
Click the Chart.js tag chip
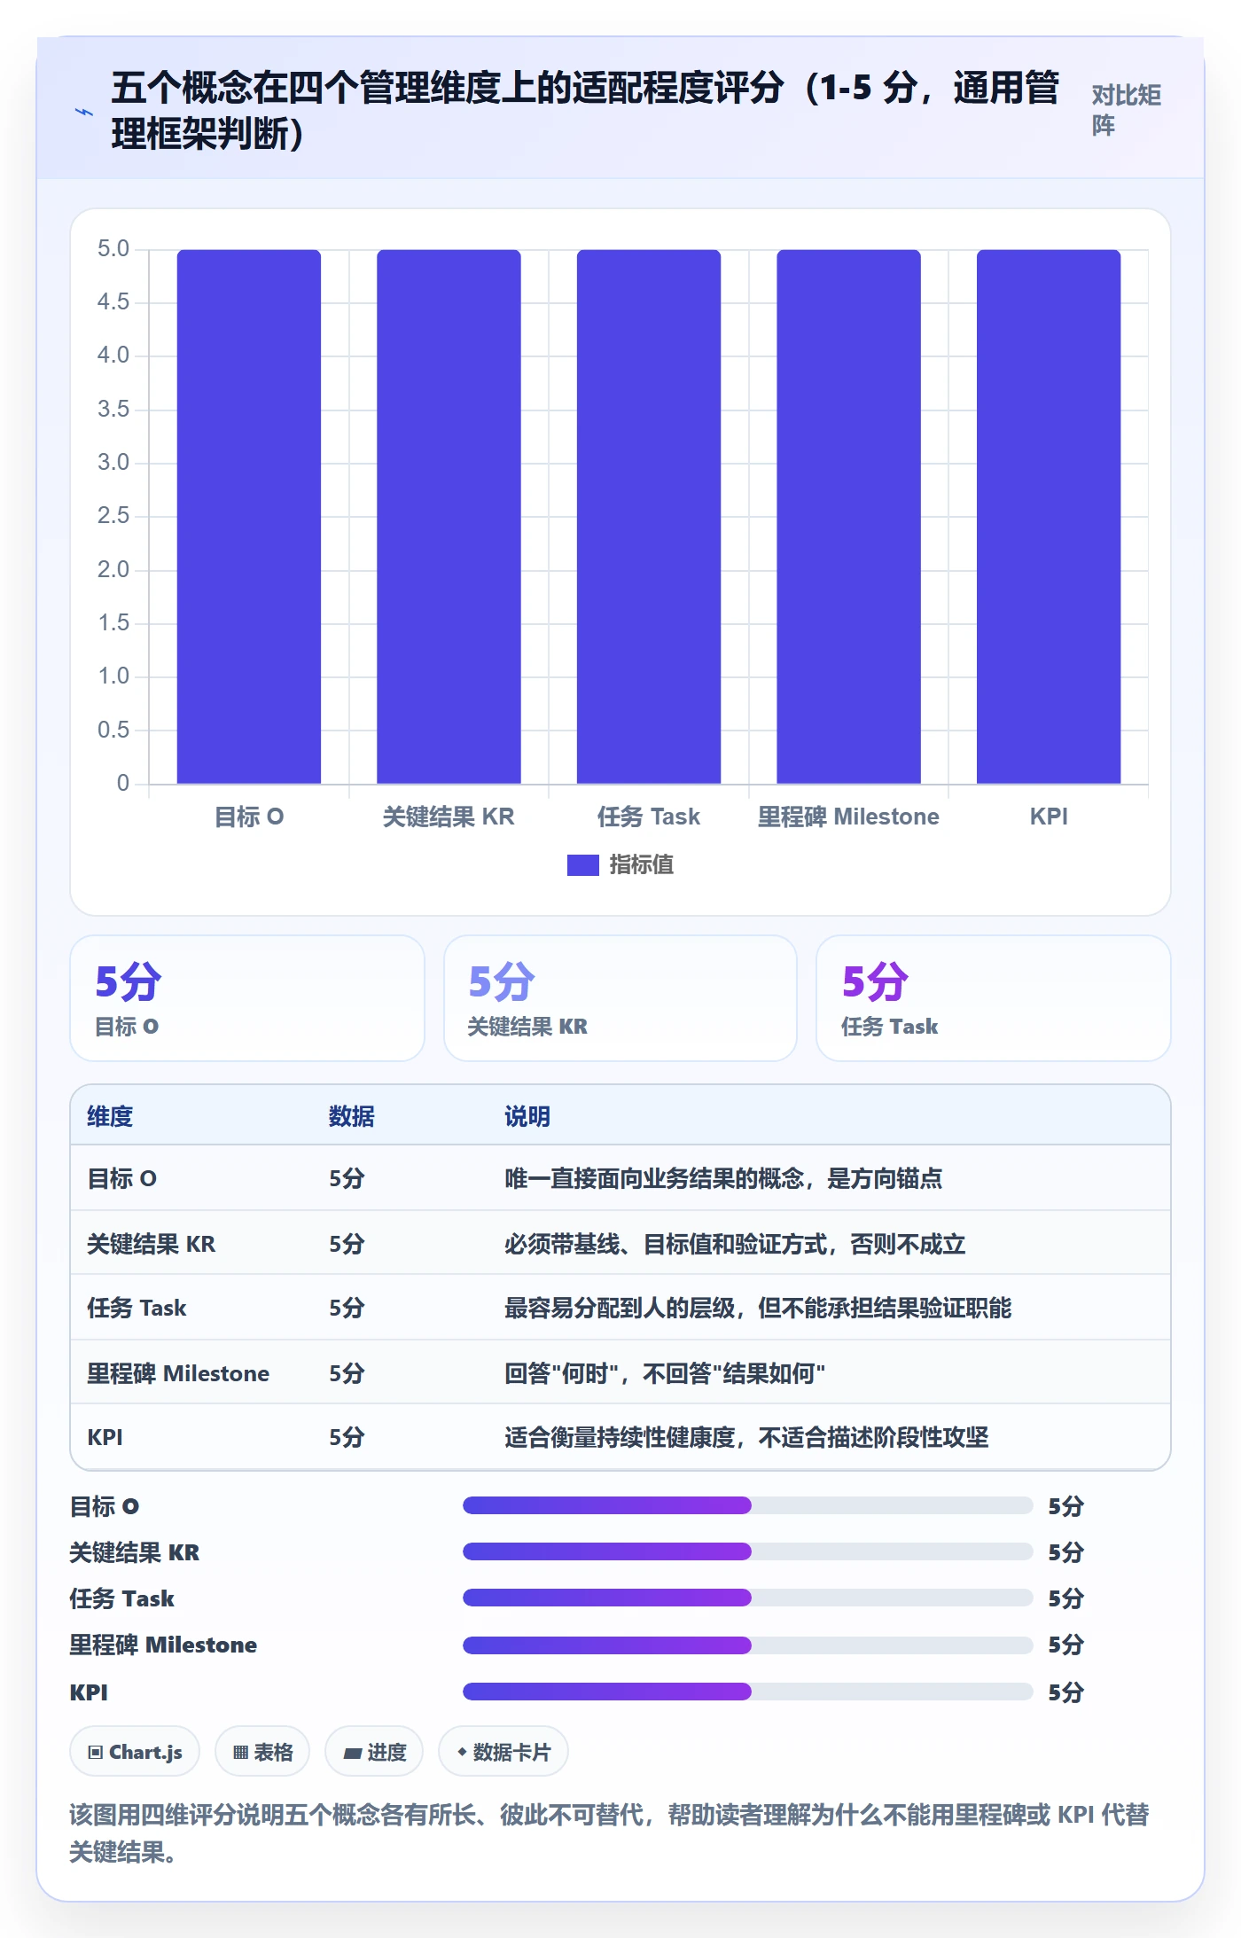point(135,1752)
